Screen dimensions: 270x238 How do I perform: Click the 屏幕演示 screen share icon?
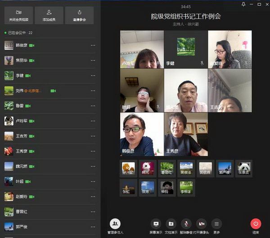coord(156,224)
